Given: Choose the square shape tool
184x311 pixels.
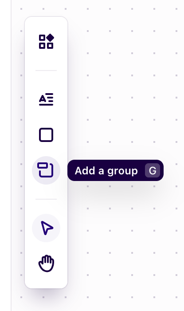Looking at the screenshot, I should click(46, 135).
